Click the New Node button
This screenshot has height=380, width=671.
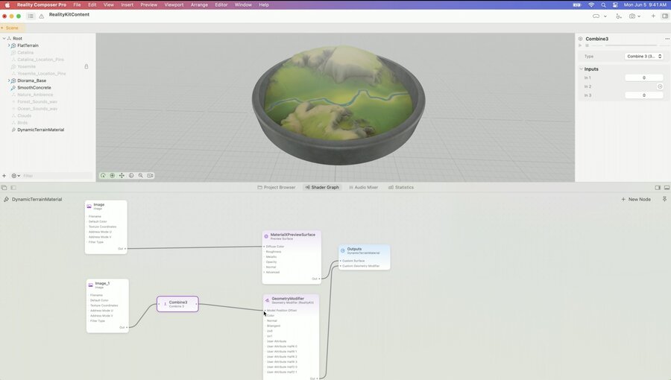[636, 199]
